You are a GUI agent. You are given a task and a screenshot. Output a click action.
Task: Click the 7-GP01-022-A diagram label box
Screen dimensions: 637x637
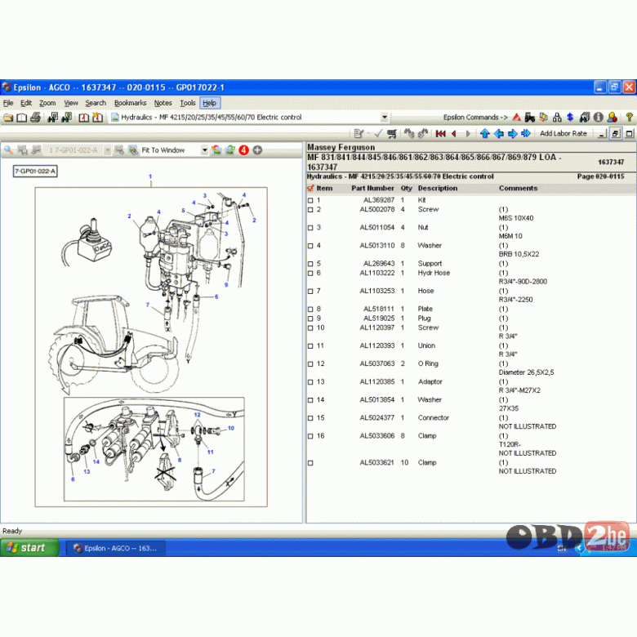coord(35,171)
